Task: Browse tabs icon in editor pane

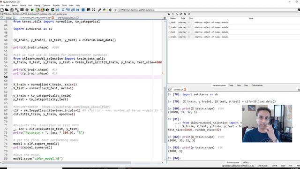Action: pyautogui.click(x=2, y=18)
